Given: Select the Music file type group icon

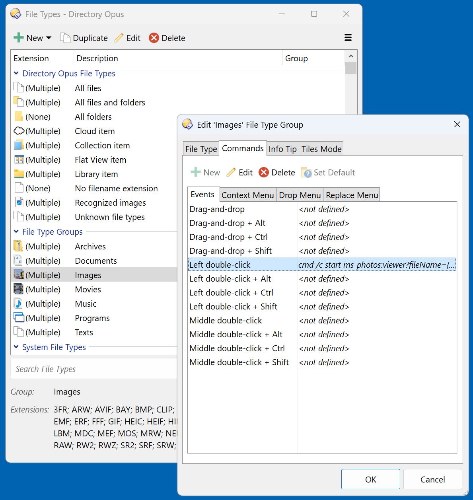Looking at the screenshot, I should 18,304.
